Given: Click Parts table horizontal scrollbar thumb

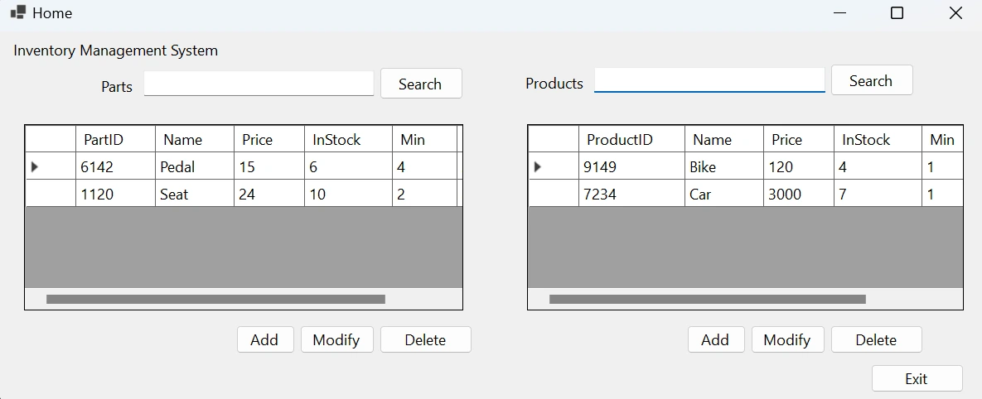Looking at the screenshot, I should [215, 299].
